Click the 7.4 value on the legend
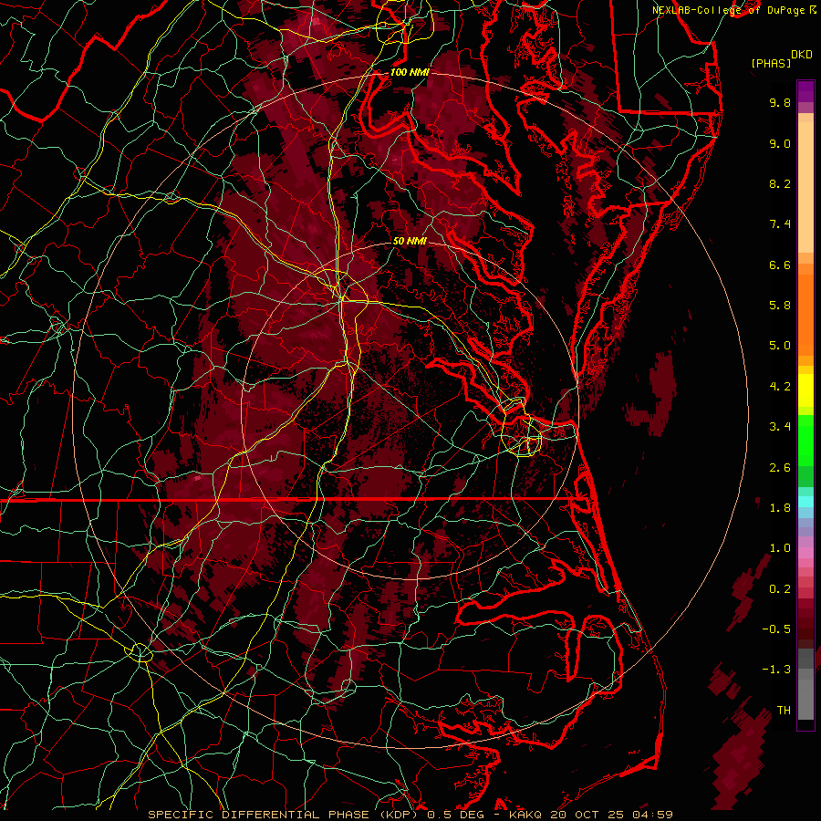The width and height of the screenshot is (821, 821). pyautogui.click(x=780, y=224)
